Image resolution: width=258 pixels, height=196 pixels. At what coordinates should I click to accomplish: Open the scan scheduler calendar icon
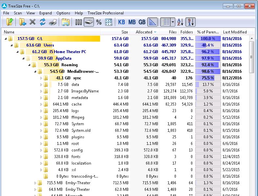pyautogui.click(x=66, y=22)
